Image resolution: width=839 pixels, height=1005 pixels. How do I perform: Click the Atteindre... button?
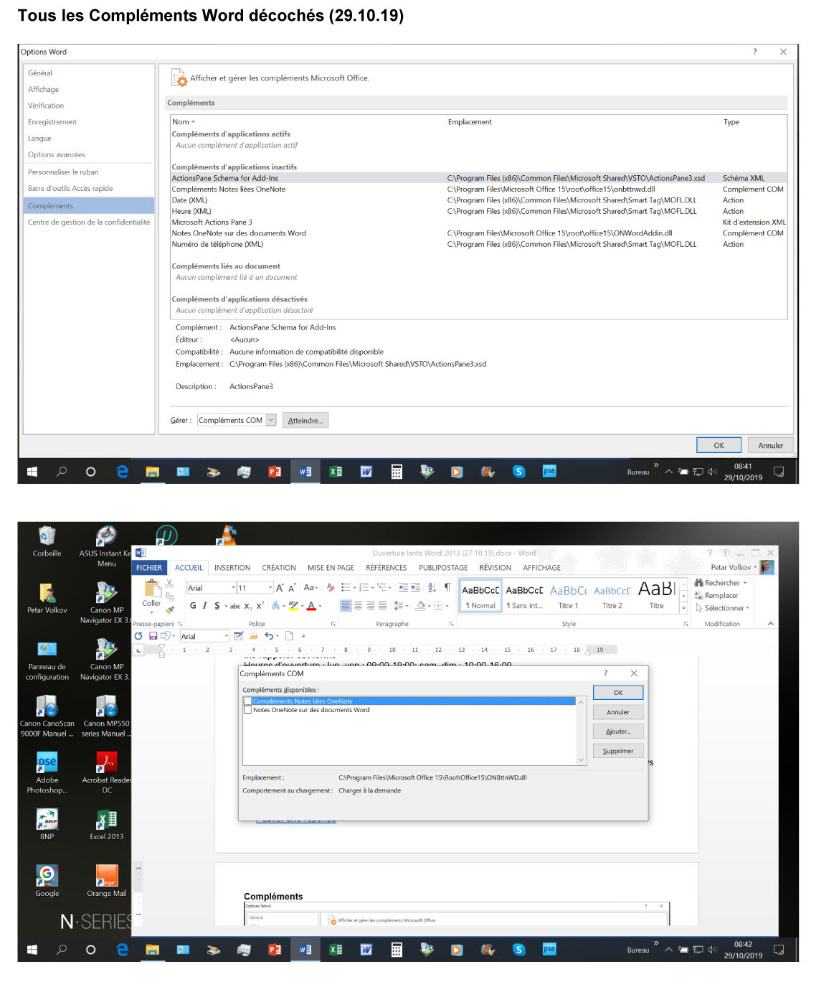coord(305,421)
